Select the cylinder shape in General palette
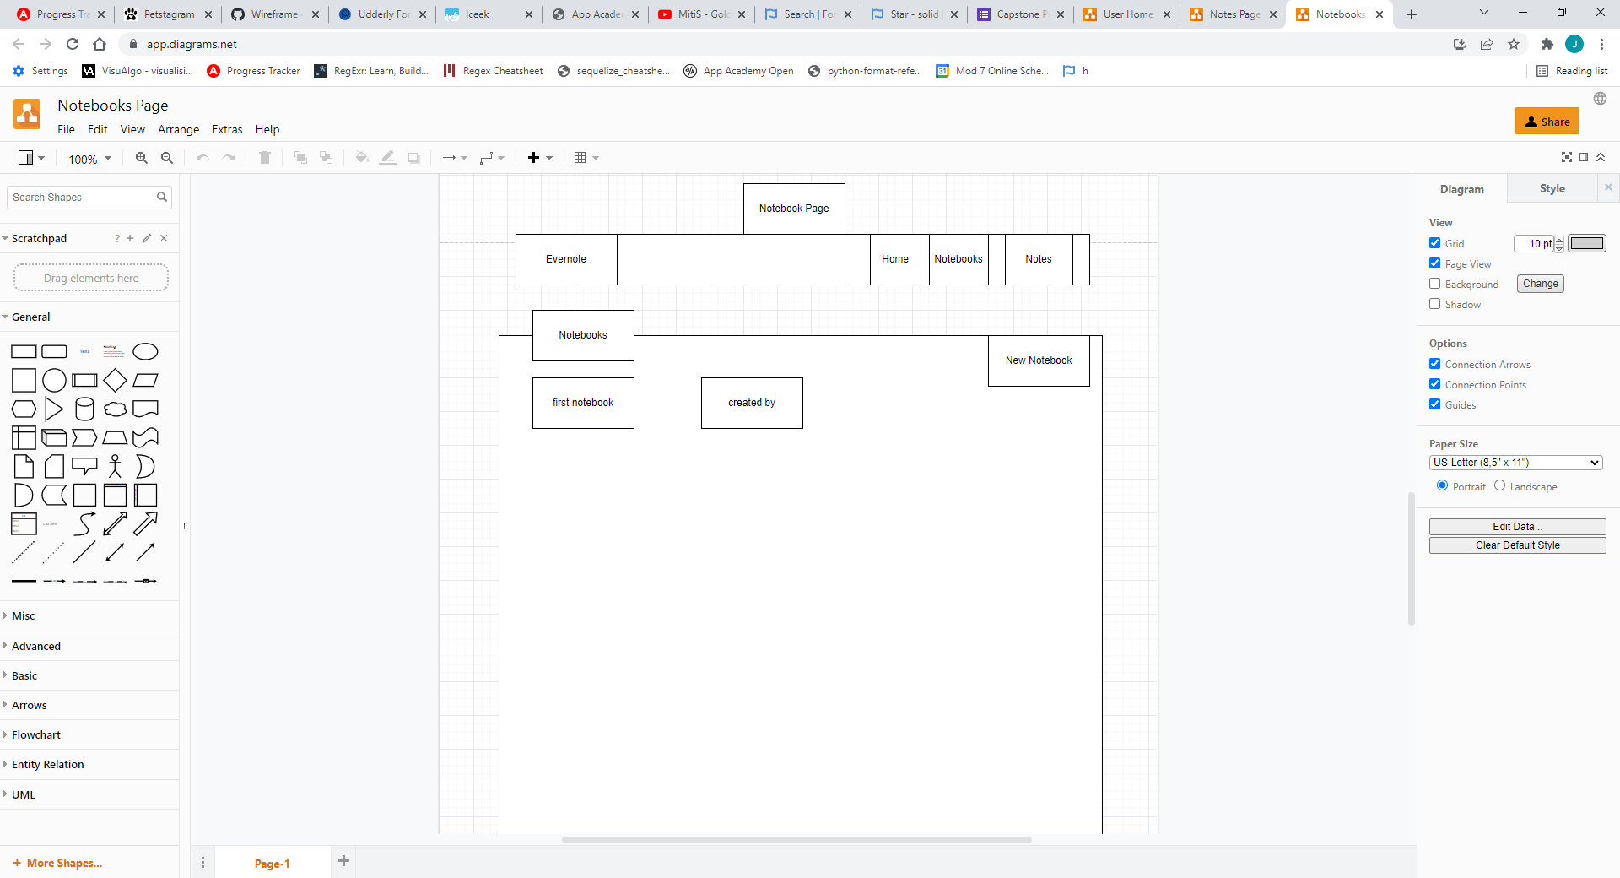Screen dimensions: 1620x878 click(84, 409)
